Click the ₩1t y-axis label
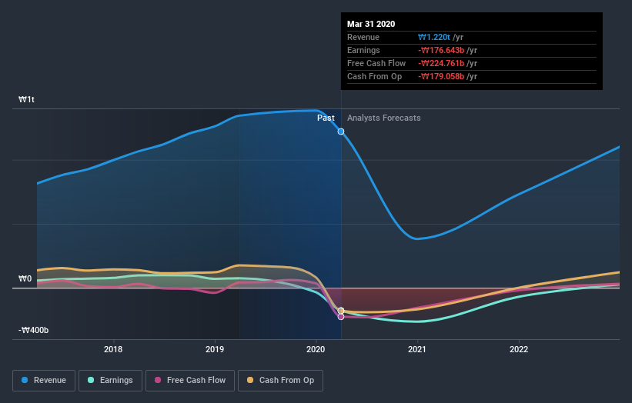Screen dimensions: 632x403 [27, 99]
